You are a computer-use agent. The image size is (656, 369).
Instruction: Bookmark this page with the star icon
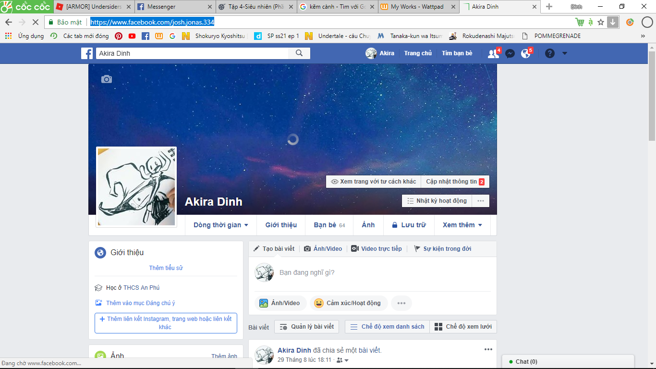tap(601, 22)
